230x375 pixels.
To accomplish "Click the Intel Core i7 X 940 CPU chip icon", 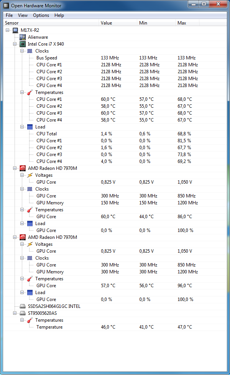I will 23,44.
